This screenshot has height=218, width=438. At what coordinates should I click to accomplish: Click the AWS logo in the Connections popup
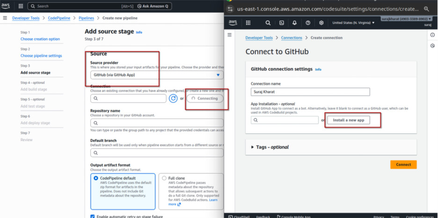pyautogui.click(x=233, y=22)
